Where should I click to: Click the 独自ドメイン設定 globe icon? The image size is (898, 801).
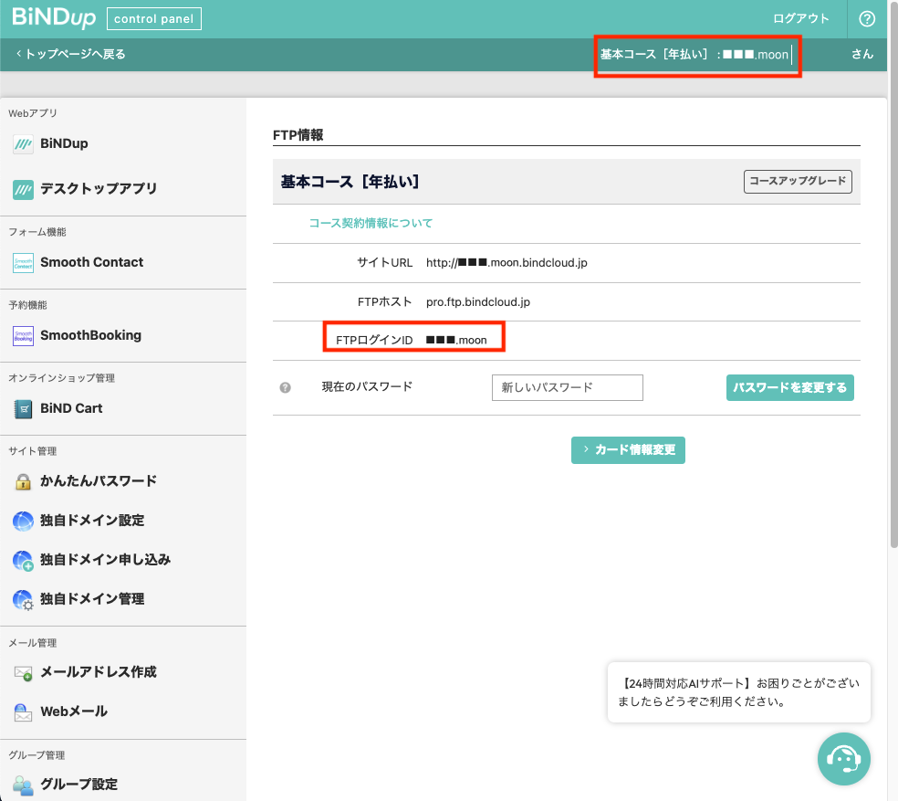point(23,521)
